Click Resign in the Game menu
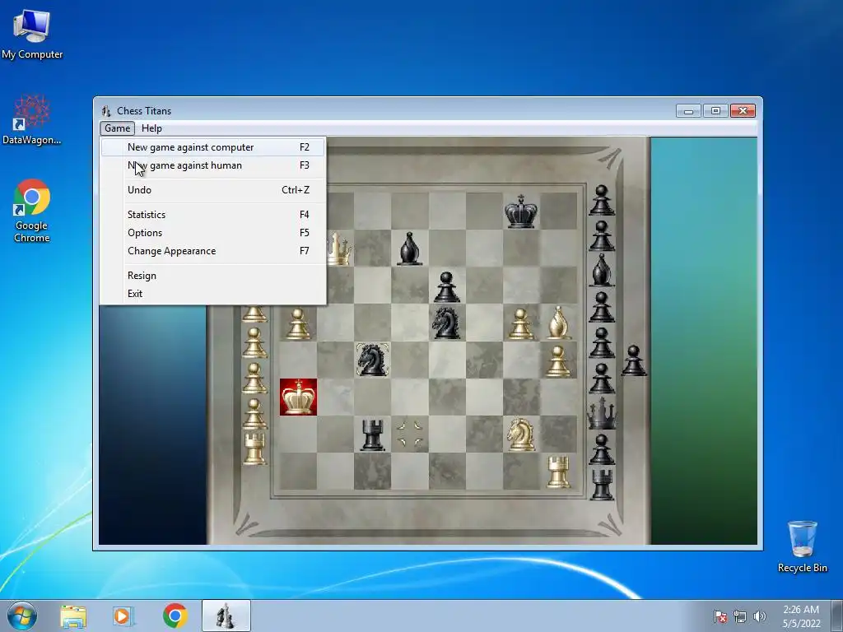The image size is (843, 632). point(213,276)
